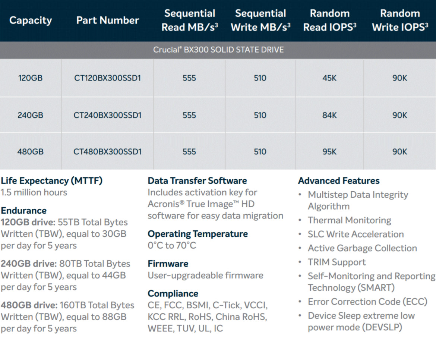Click the Data Transfer Software heading

point(198,181)
